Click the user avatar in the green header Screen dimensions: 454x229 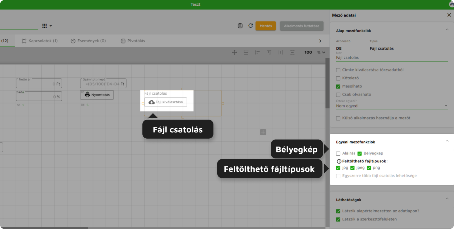[x=452, y=4]
